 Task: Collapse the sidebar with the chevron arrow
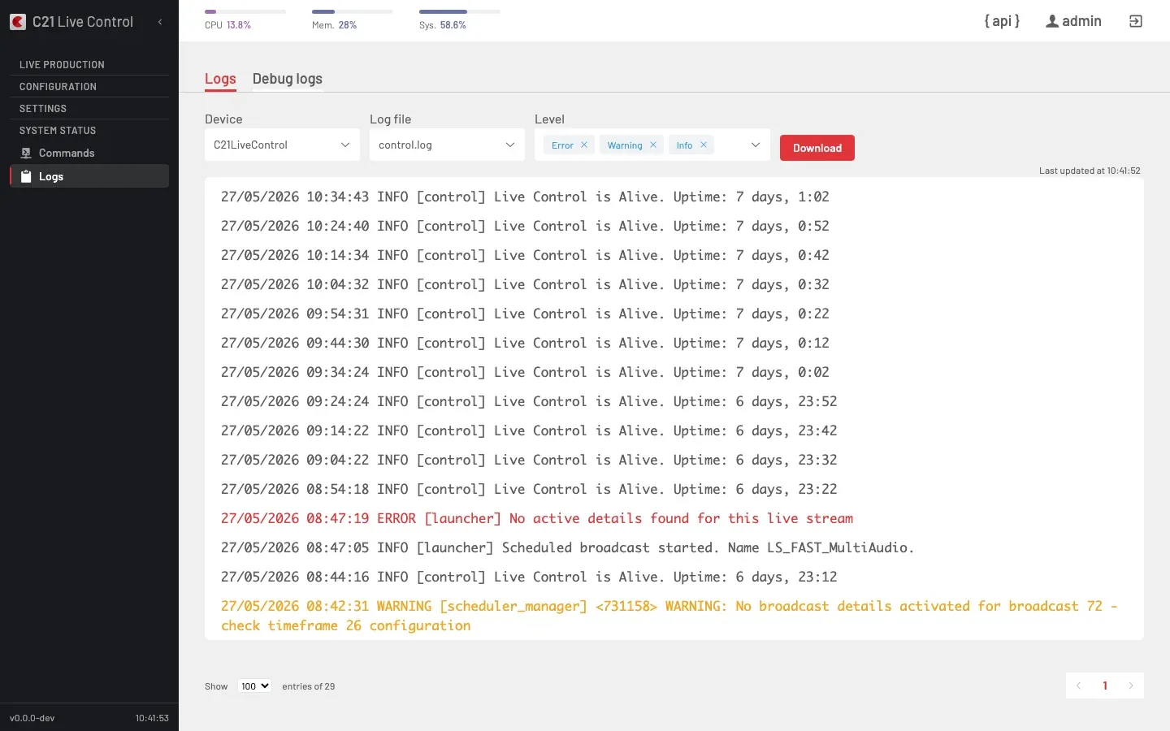[160, 22]
